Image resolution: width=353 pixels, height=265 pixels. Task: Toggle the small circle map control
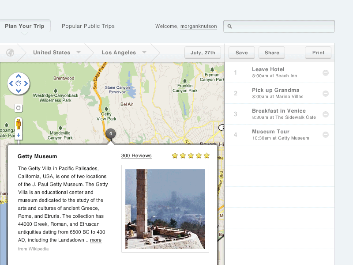pos(19,108)
